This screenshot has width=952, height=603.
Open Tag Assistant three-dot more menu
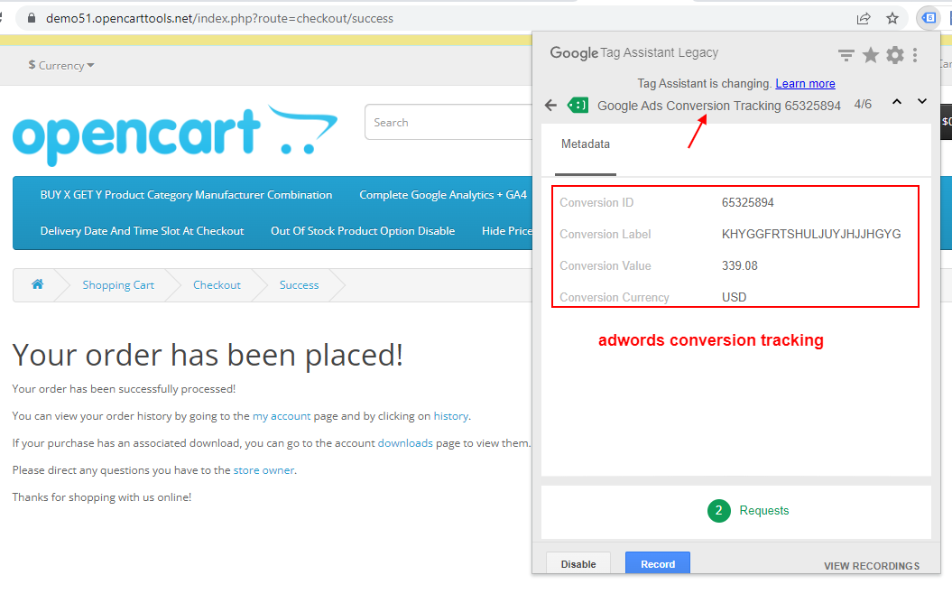click(915, 55)
